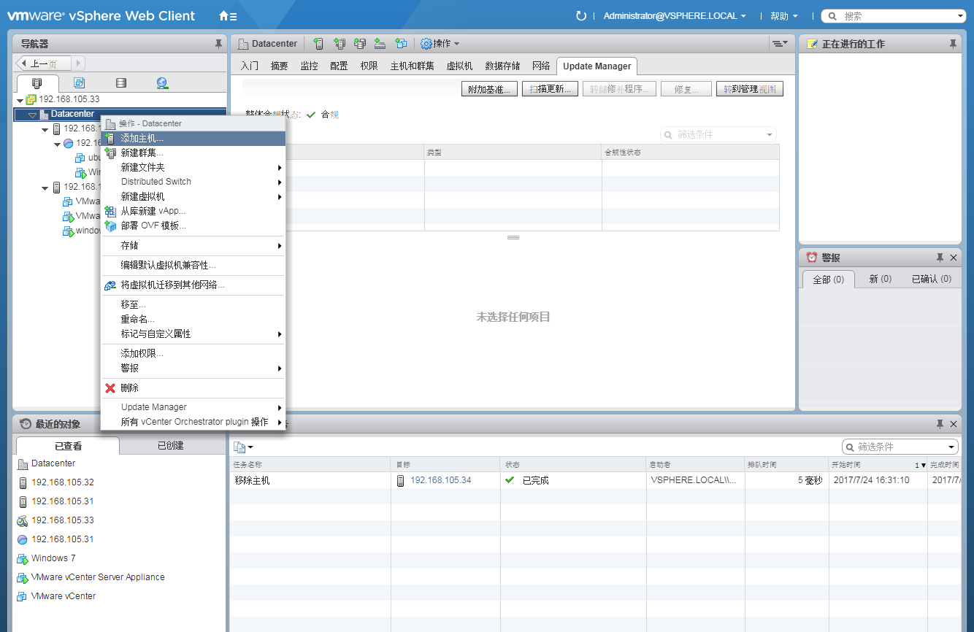The image size is (974, 632).
Task: Click the New Distributed Switch toolbar icon
Action: coord(380,44)
